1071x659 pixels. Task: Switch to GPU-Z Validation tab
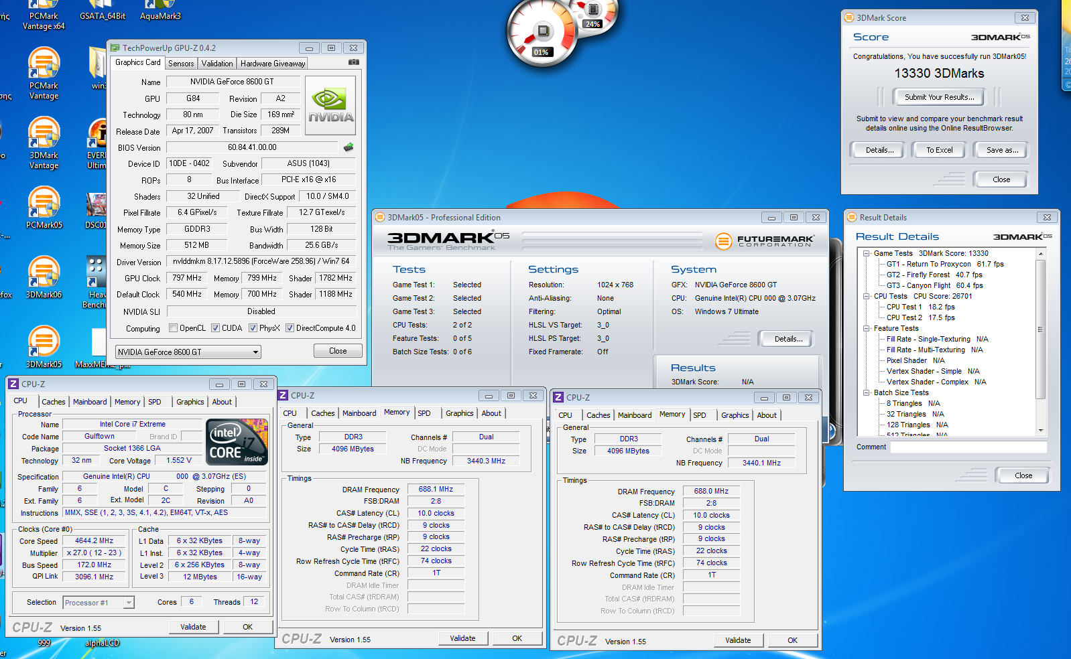217,64
